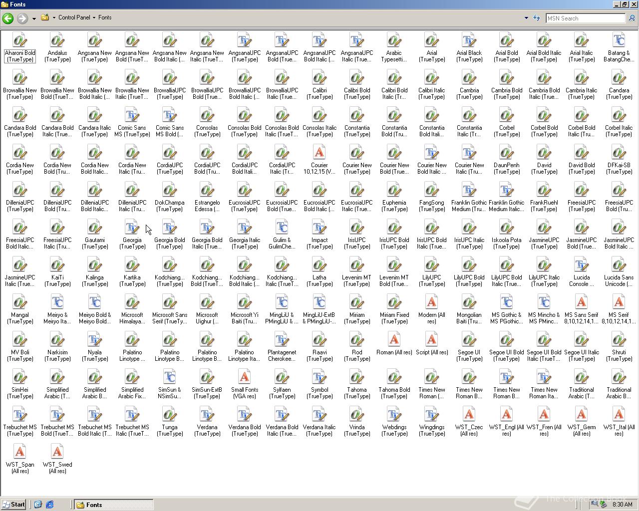639x511 pixels.
Task: Click Fonts in the address breadcrumb
Action: [x=105, y=17]
